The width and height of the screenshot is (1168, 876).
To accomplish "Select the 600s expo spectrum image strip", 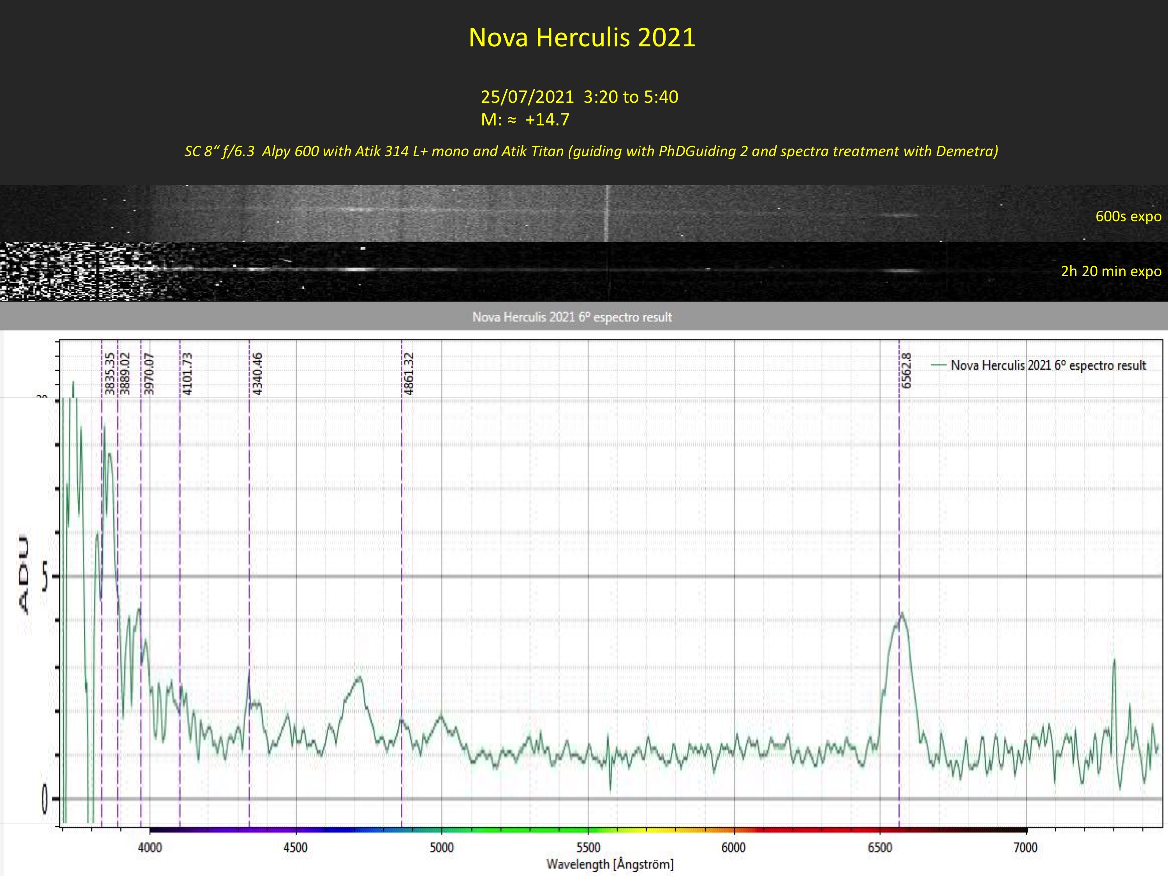I will [x=528, y=213].
